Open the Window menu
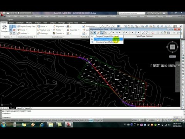 [x=169, y=17]
